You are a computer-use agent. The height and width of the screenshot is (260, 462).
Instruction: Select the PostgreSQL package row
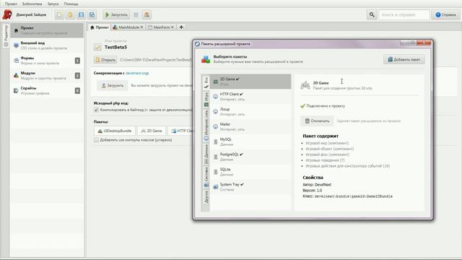250,157
